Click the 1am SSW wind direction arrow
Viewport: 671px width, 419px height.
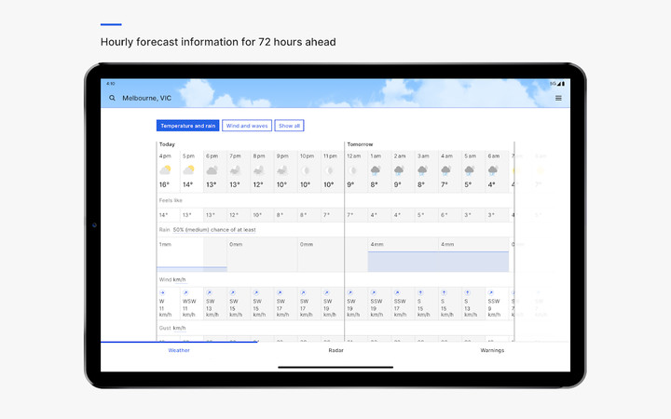click(x=374, y=293)
